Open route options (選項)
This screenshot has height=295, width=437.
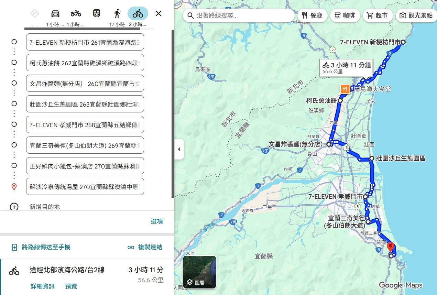tap(157, 221)
